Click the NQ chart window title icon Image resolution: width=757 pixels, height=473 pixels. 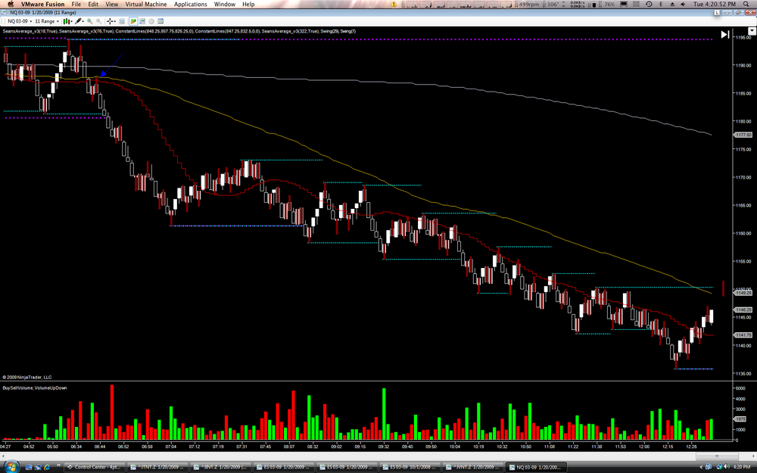tap(5, 13)
